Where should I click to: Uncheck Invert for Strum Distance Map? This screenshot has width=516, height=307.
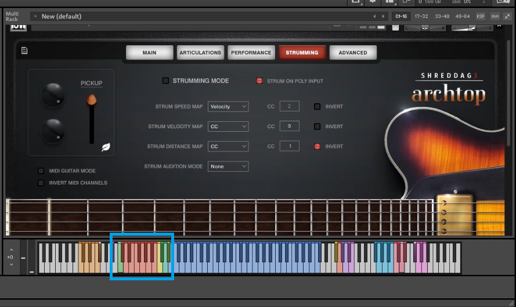click(317, 146)
